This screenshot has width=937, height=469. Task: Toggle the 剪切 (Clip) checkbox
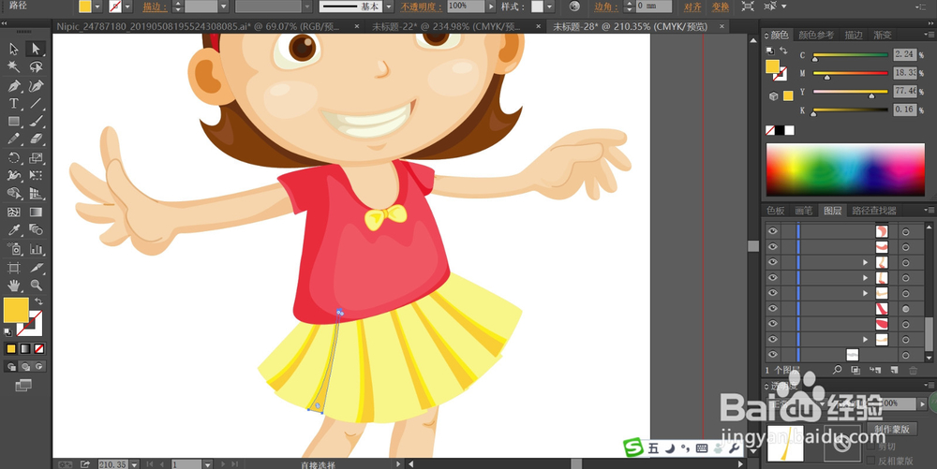pyautogui.click(x=871, y=447)
